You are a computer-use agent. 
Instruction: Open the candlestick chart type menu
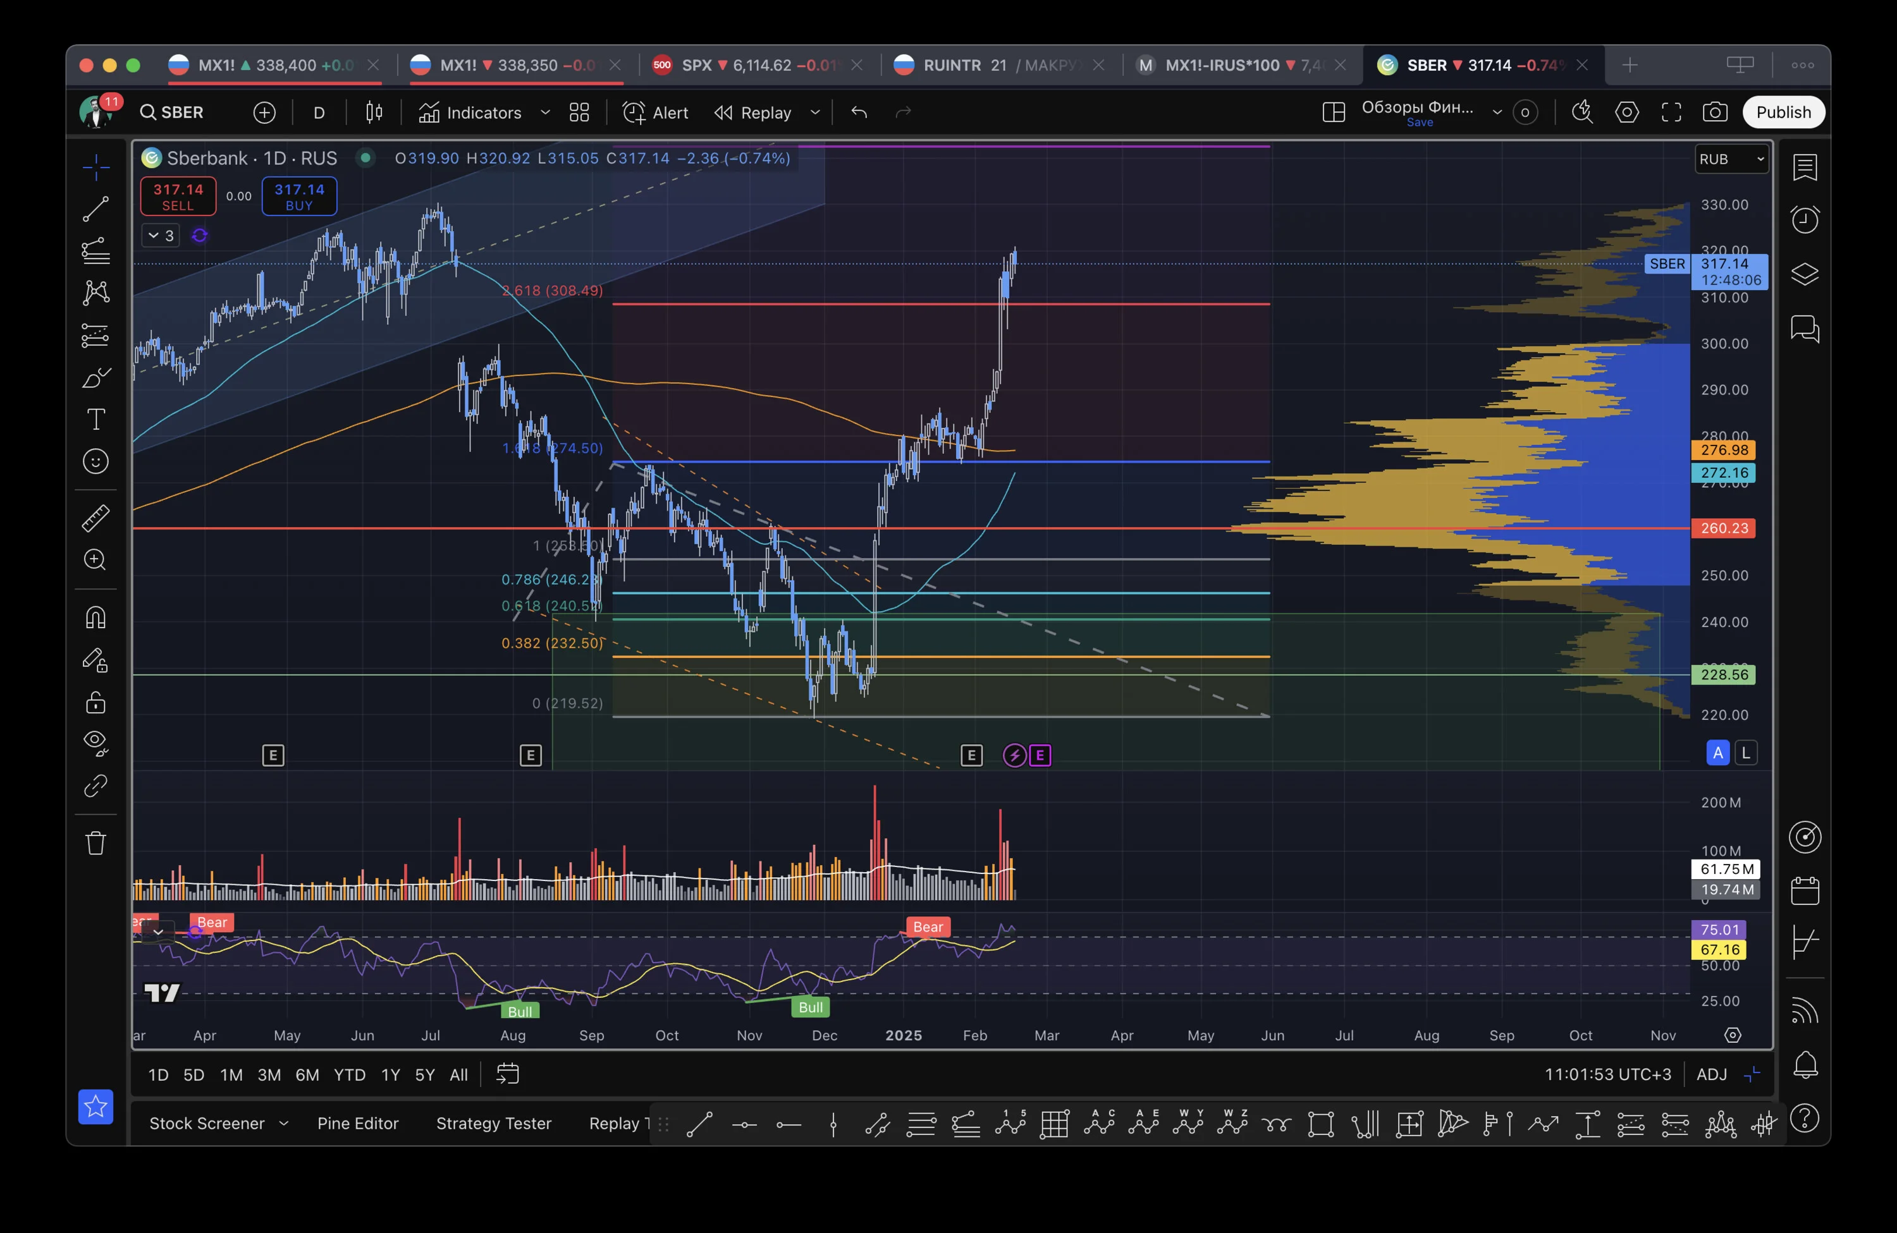374,112
